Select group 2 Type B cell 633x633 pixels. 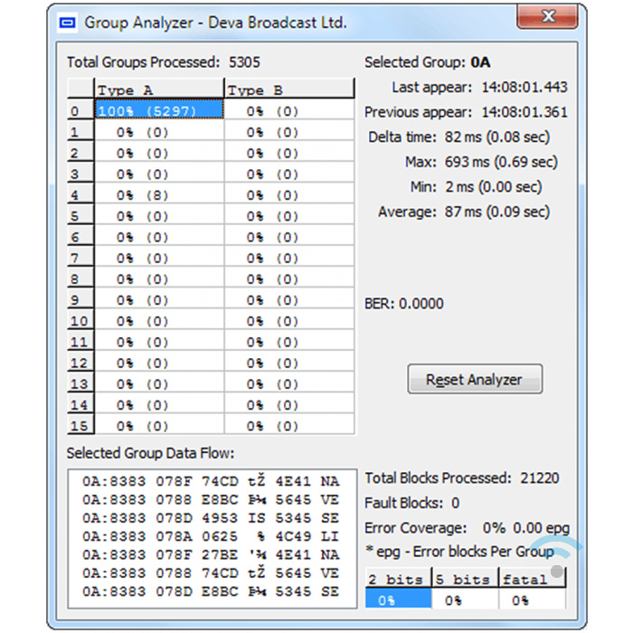click(289, 152)
